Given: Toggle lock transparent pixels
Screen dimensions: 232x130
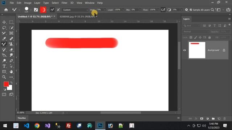Looking at the screenshot, I should pyautogui.click(x=191, y=38).
